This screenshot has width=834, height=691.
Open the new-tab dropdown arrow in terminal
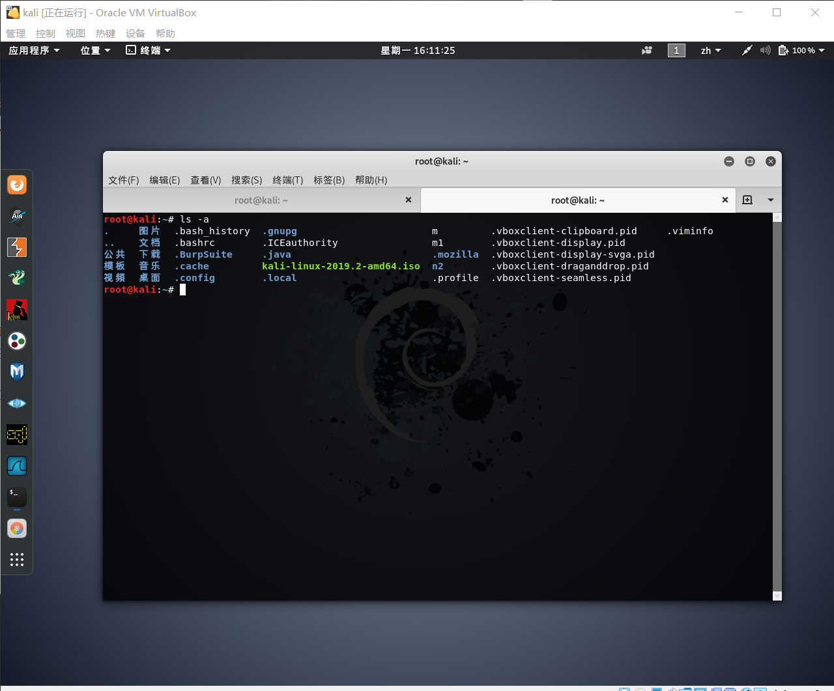[771, 200]
